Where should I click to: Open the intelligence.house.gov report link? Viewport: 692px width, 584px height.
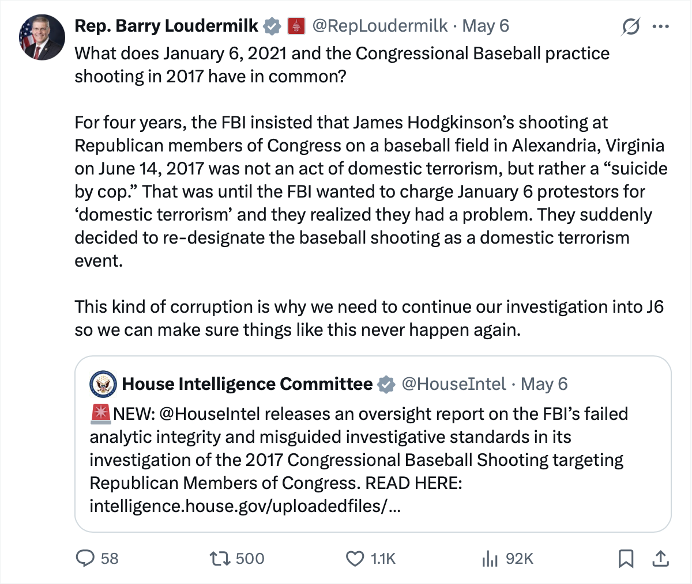tap(245, 506)
